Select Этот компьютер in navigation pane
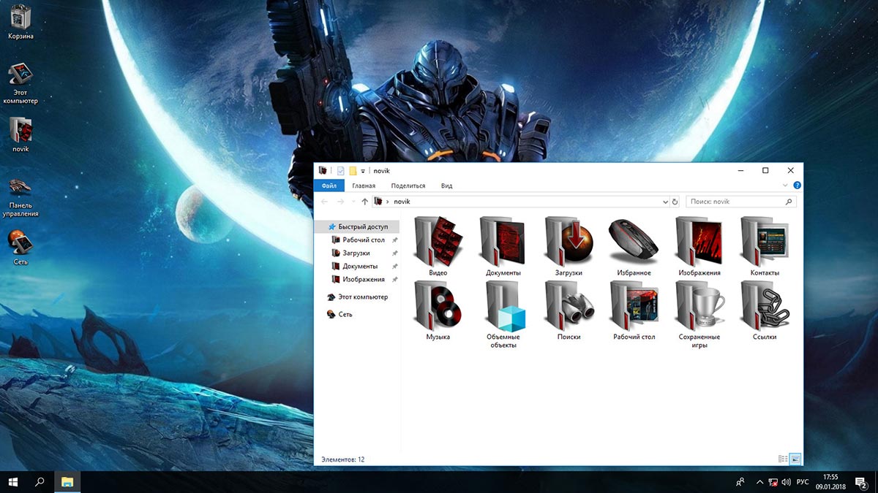 click(x=362, y=297)
